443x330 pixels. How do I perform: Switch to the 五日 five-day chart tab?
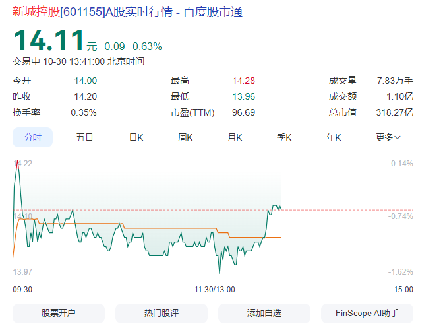point(84,137)
